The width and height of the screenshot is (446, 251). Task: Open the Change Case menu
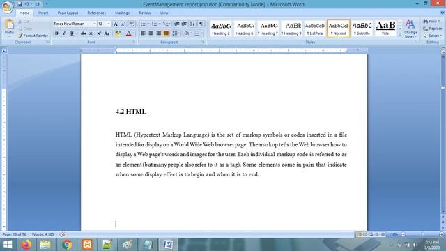coord(107,33)
